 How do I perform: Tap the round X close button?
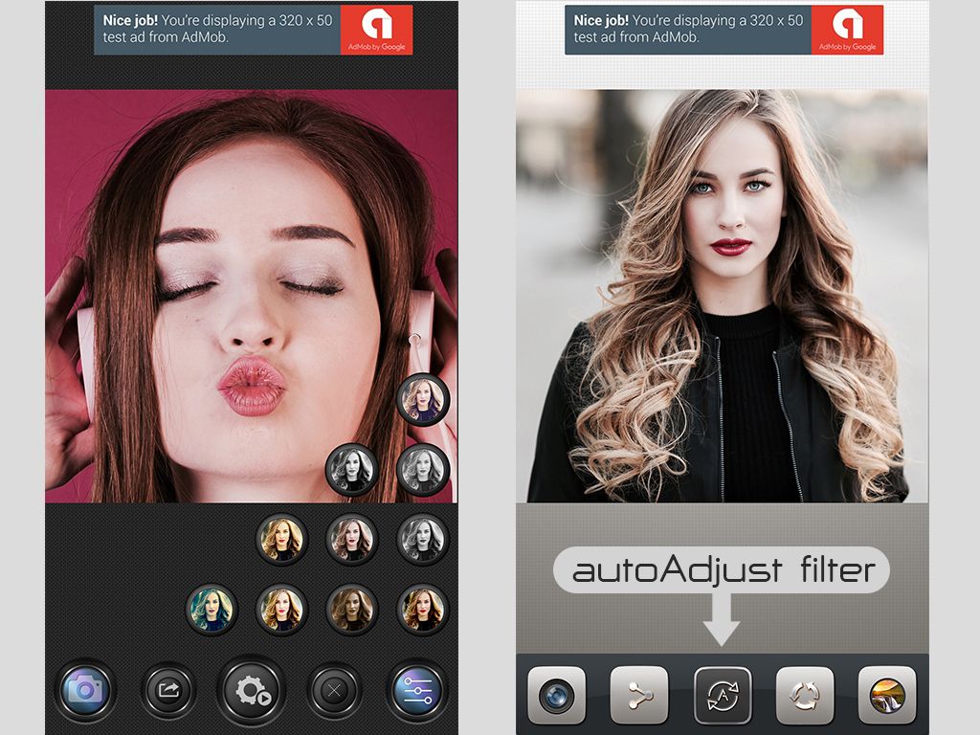click(x=334, y=691)
